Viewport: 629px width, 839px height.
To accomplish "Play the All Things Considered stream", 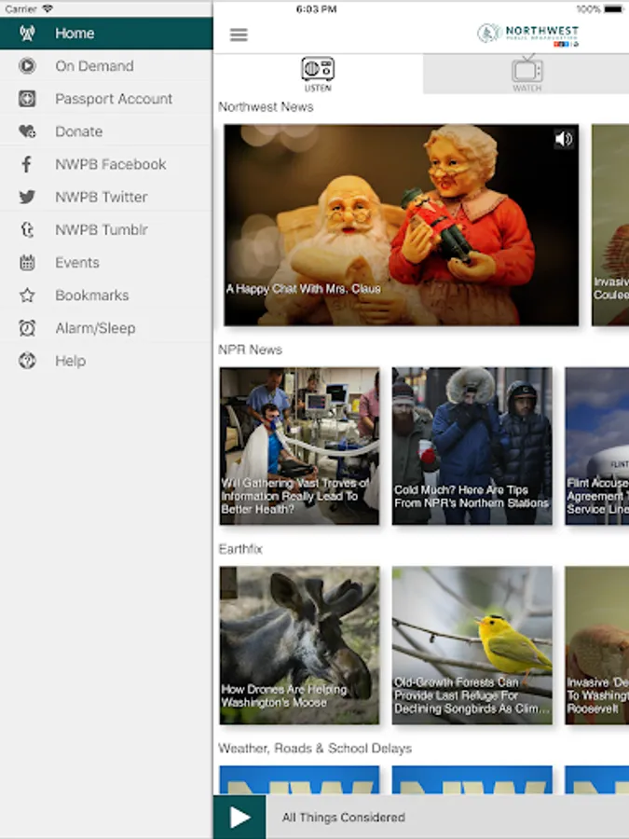I will click(x=239, y=817).
